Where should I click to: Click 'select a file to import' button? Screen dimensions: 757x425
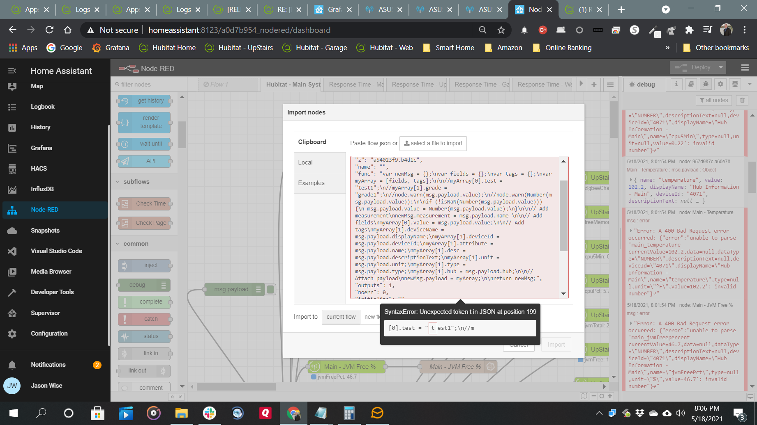[x=433, y=143]
